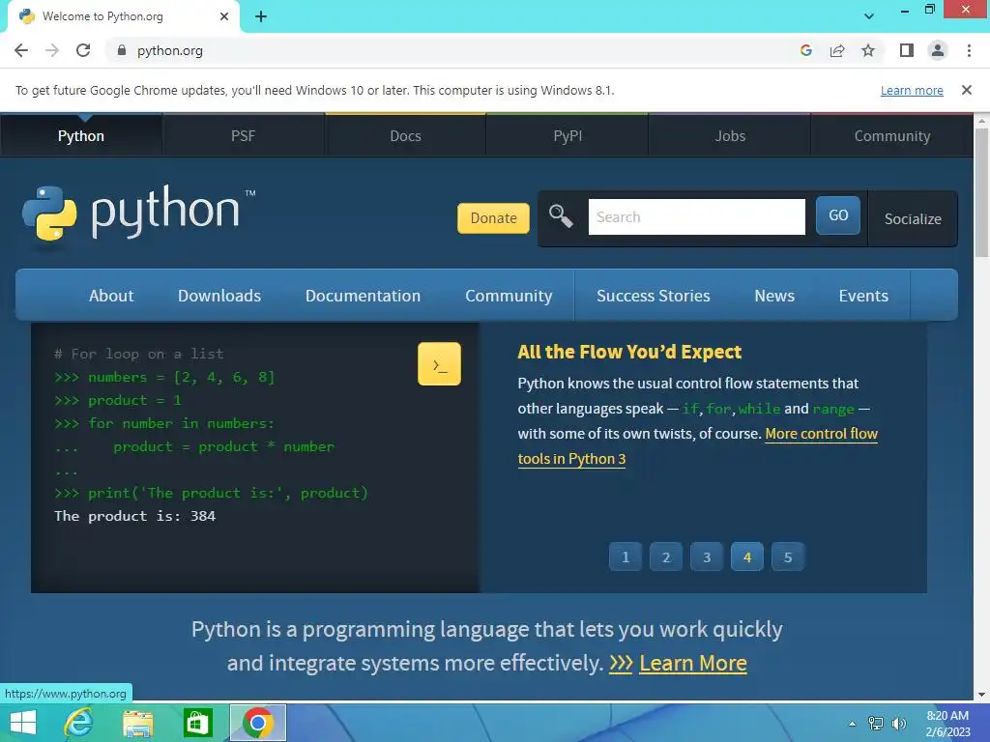
Task: Click into the Search field
Action: click(x=696, y=217)
